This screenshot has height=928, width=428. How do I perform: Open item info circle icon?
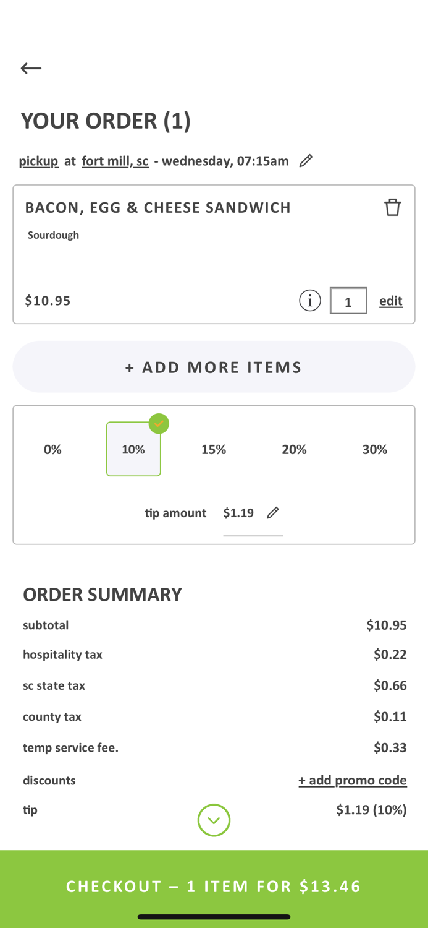pyautogui.click(x=310, y=301)
